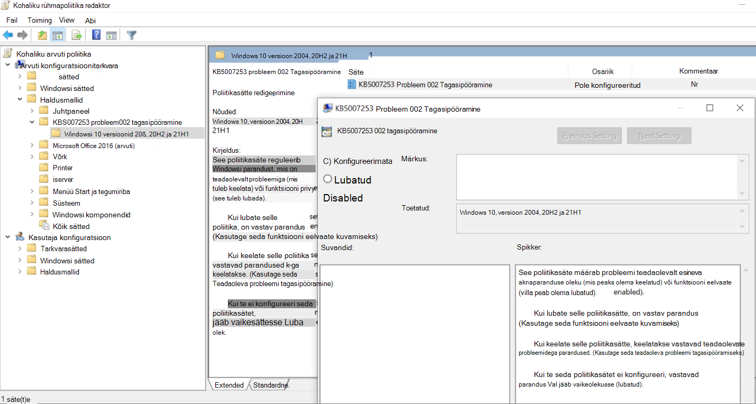Switch to the Standardne tab
This screenshot has width=756, height=404.
pos(271,385)
